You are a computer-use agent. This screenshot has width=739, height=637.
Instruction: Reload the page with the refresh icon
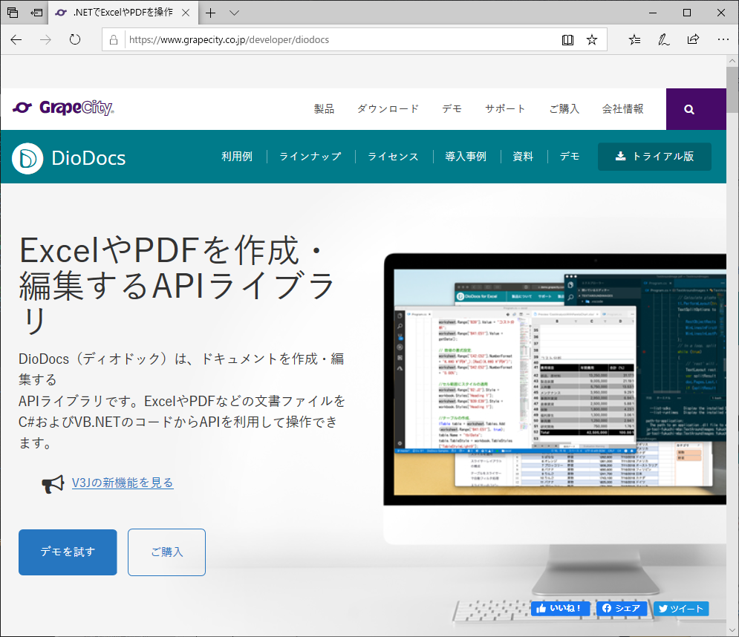(75, 39)
